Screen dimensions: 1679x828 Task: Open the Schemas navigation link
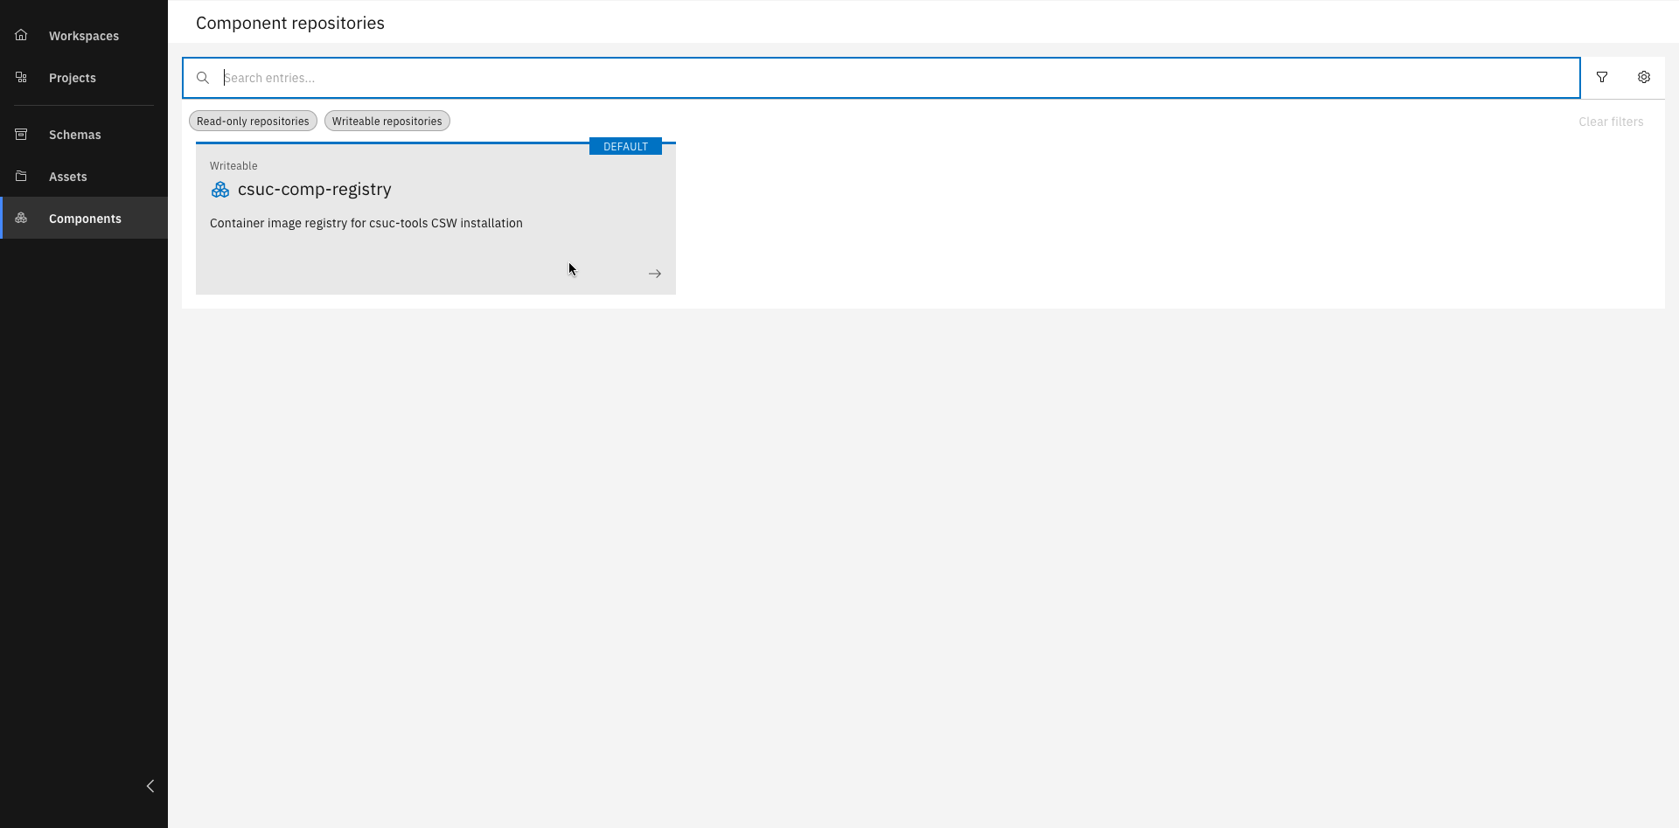(74, 134)
